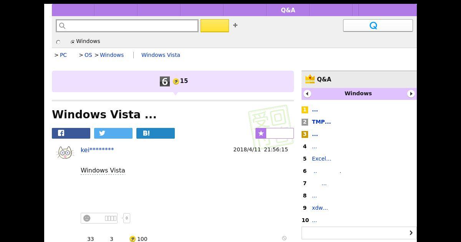
Task: Click the reaction count bubble showing 0
Action: pos(126,218)
